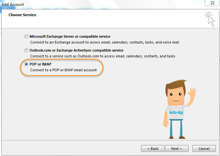Select the POP or IMAP radio button
The image size is (220, 156).
point(26,64)
